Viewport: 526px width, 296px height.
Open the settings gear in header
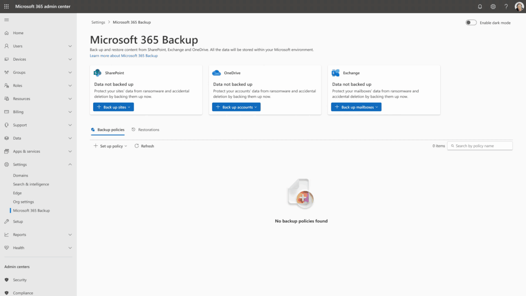(x=493, y=6)
